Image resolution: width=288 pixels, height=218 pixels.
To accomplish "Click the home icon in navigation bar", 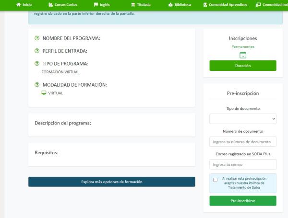I will (x=19, y=4).
